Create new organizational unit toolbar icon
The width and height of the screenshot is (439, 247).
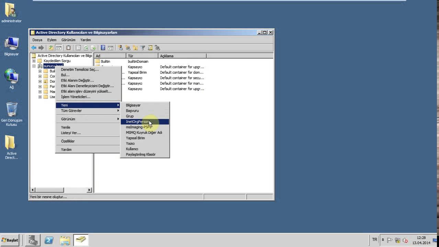pyautogui.click(x=135, y=48)
